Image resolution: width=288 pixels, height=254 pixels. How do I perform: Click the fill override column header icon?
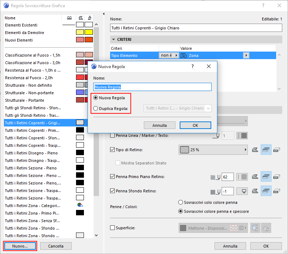tap(81, 18)
